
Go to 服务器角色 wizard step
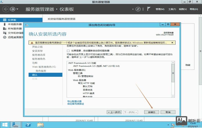39,59
